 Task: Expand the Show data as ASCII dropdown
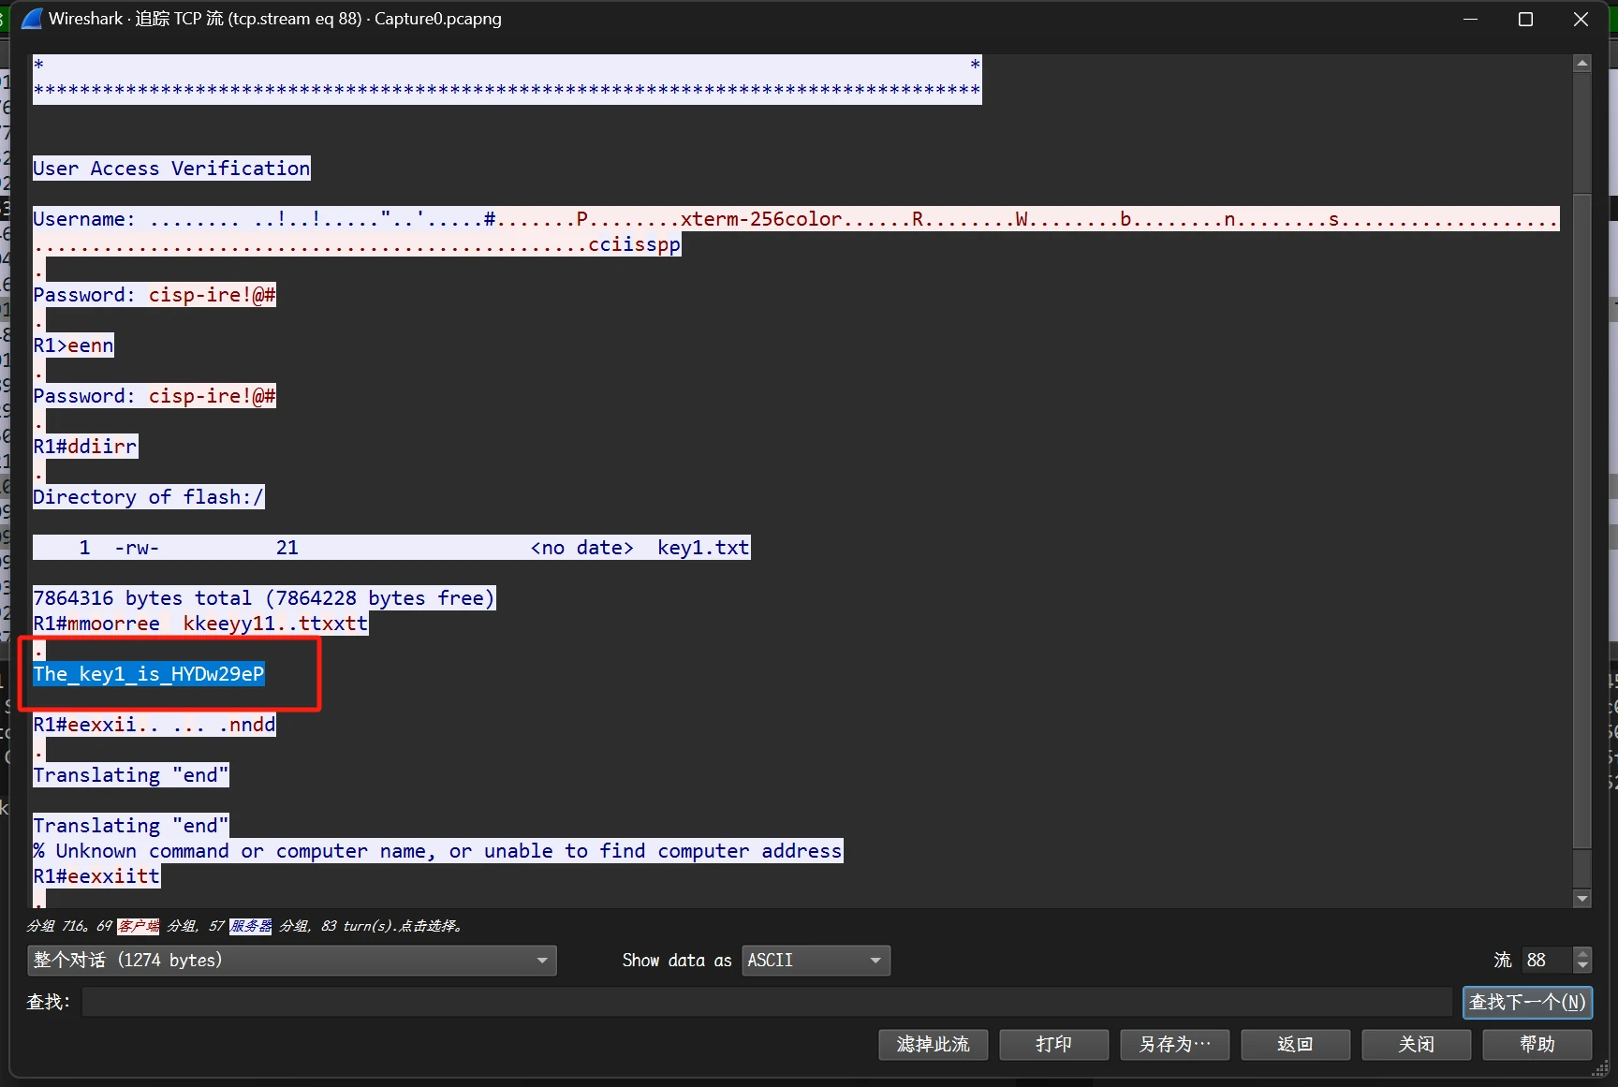coord(816,961)
